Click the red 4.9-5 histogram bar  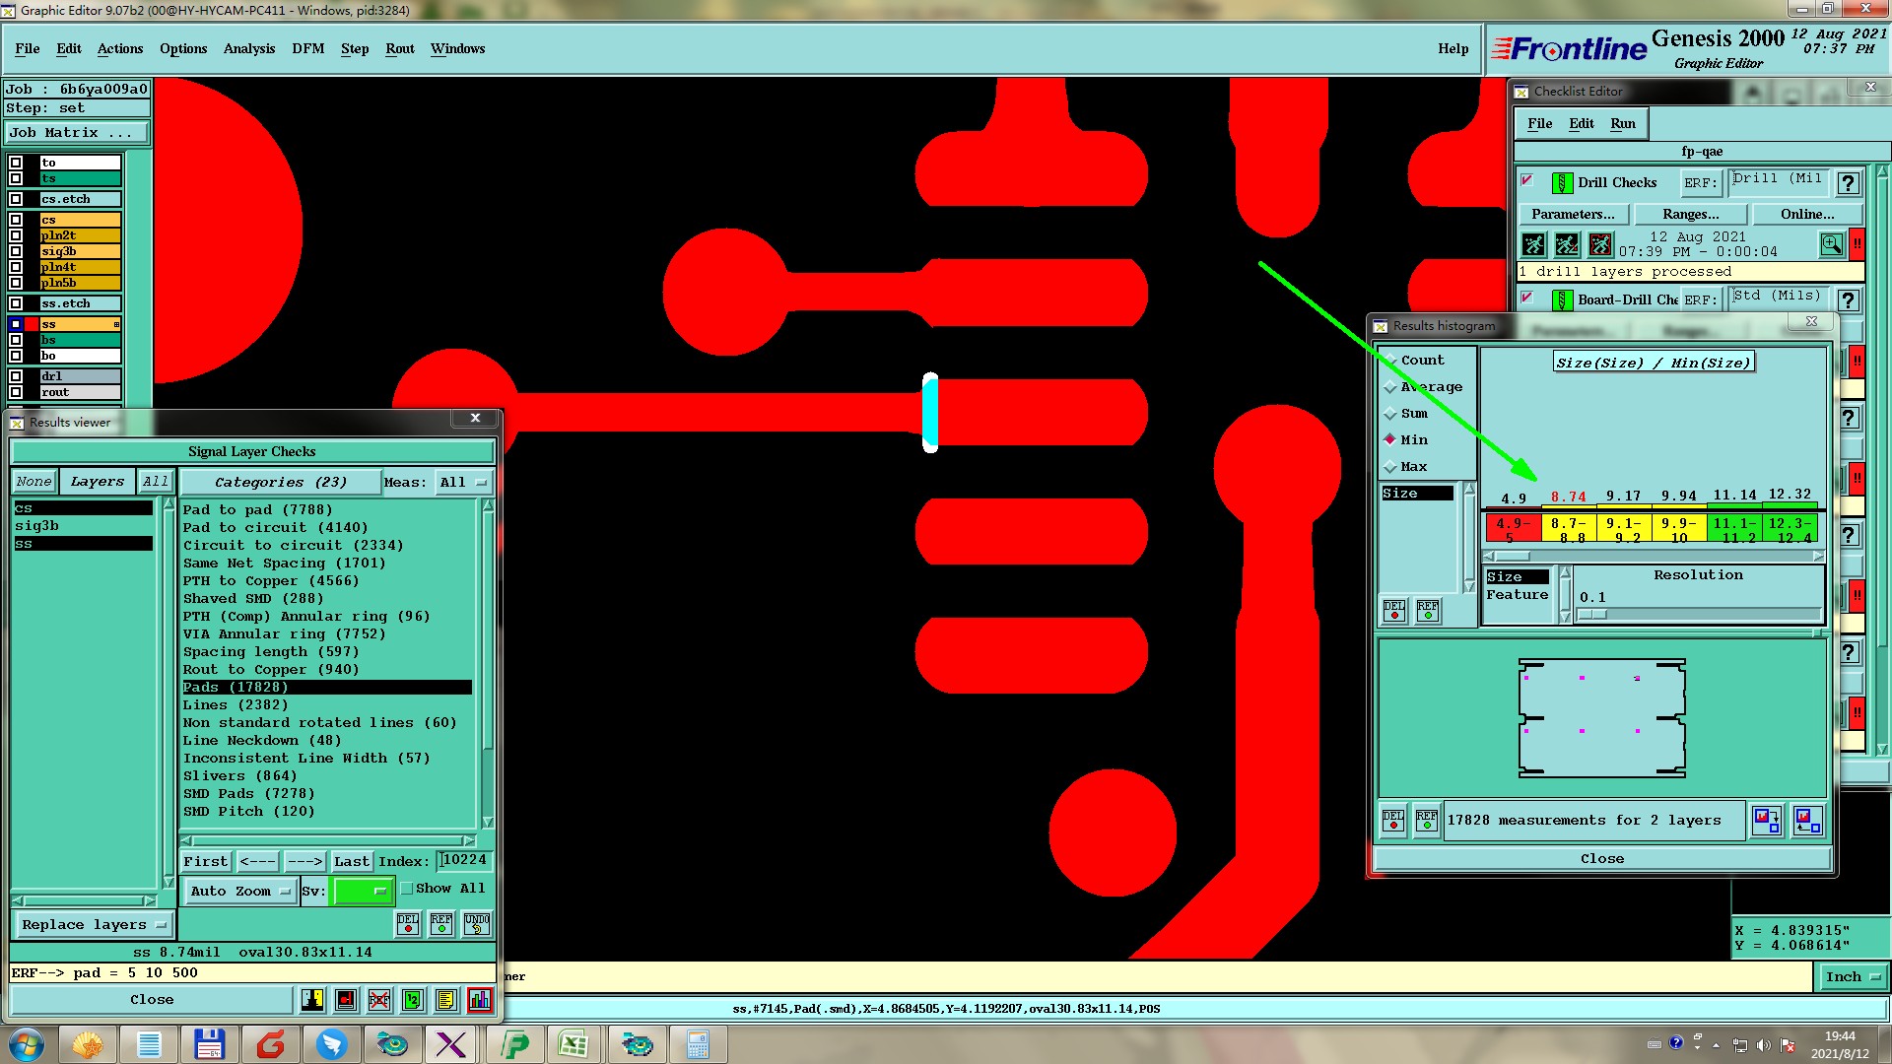click(1514, 529)
